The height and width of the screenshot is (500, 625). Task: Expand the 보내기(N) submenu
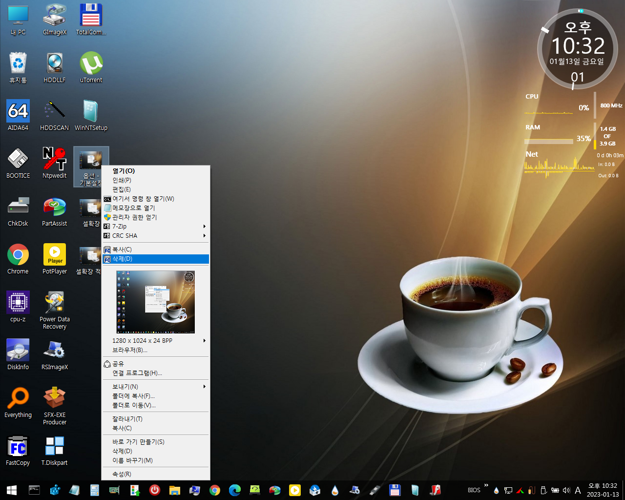pyautogui.click(x=156, y=387)
